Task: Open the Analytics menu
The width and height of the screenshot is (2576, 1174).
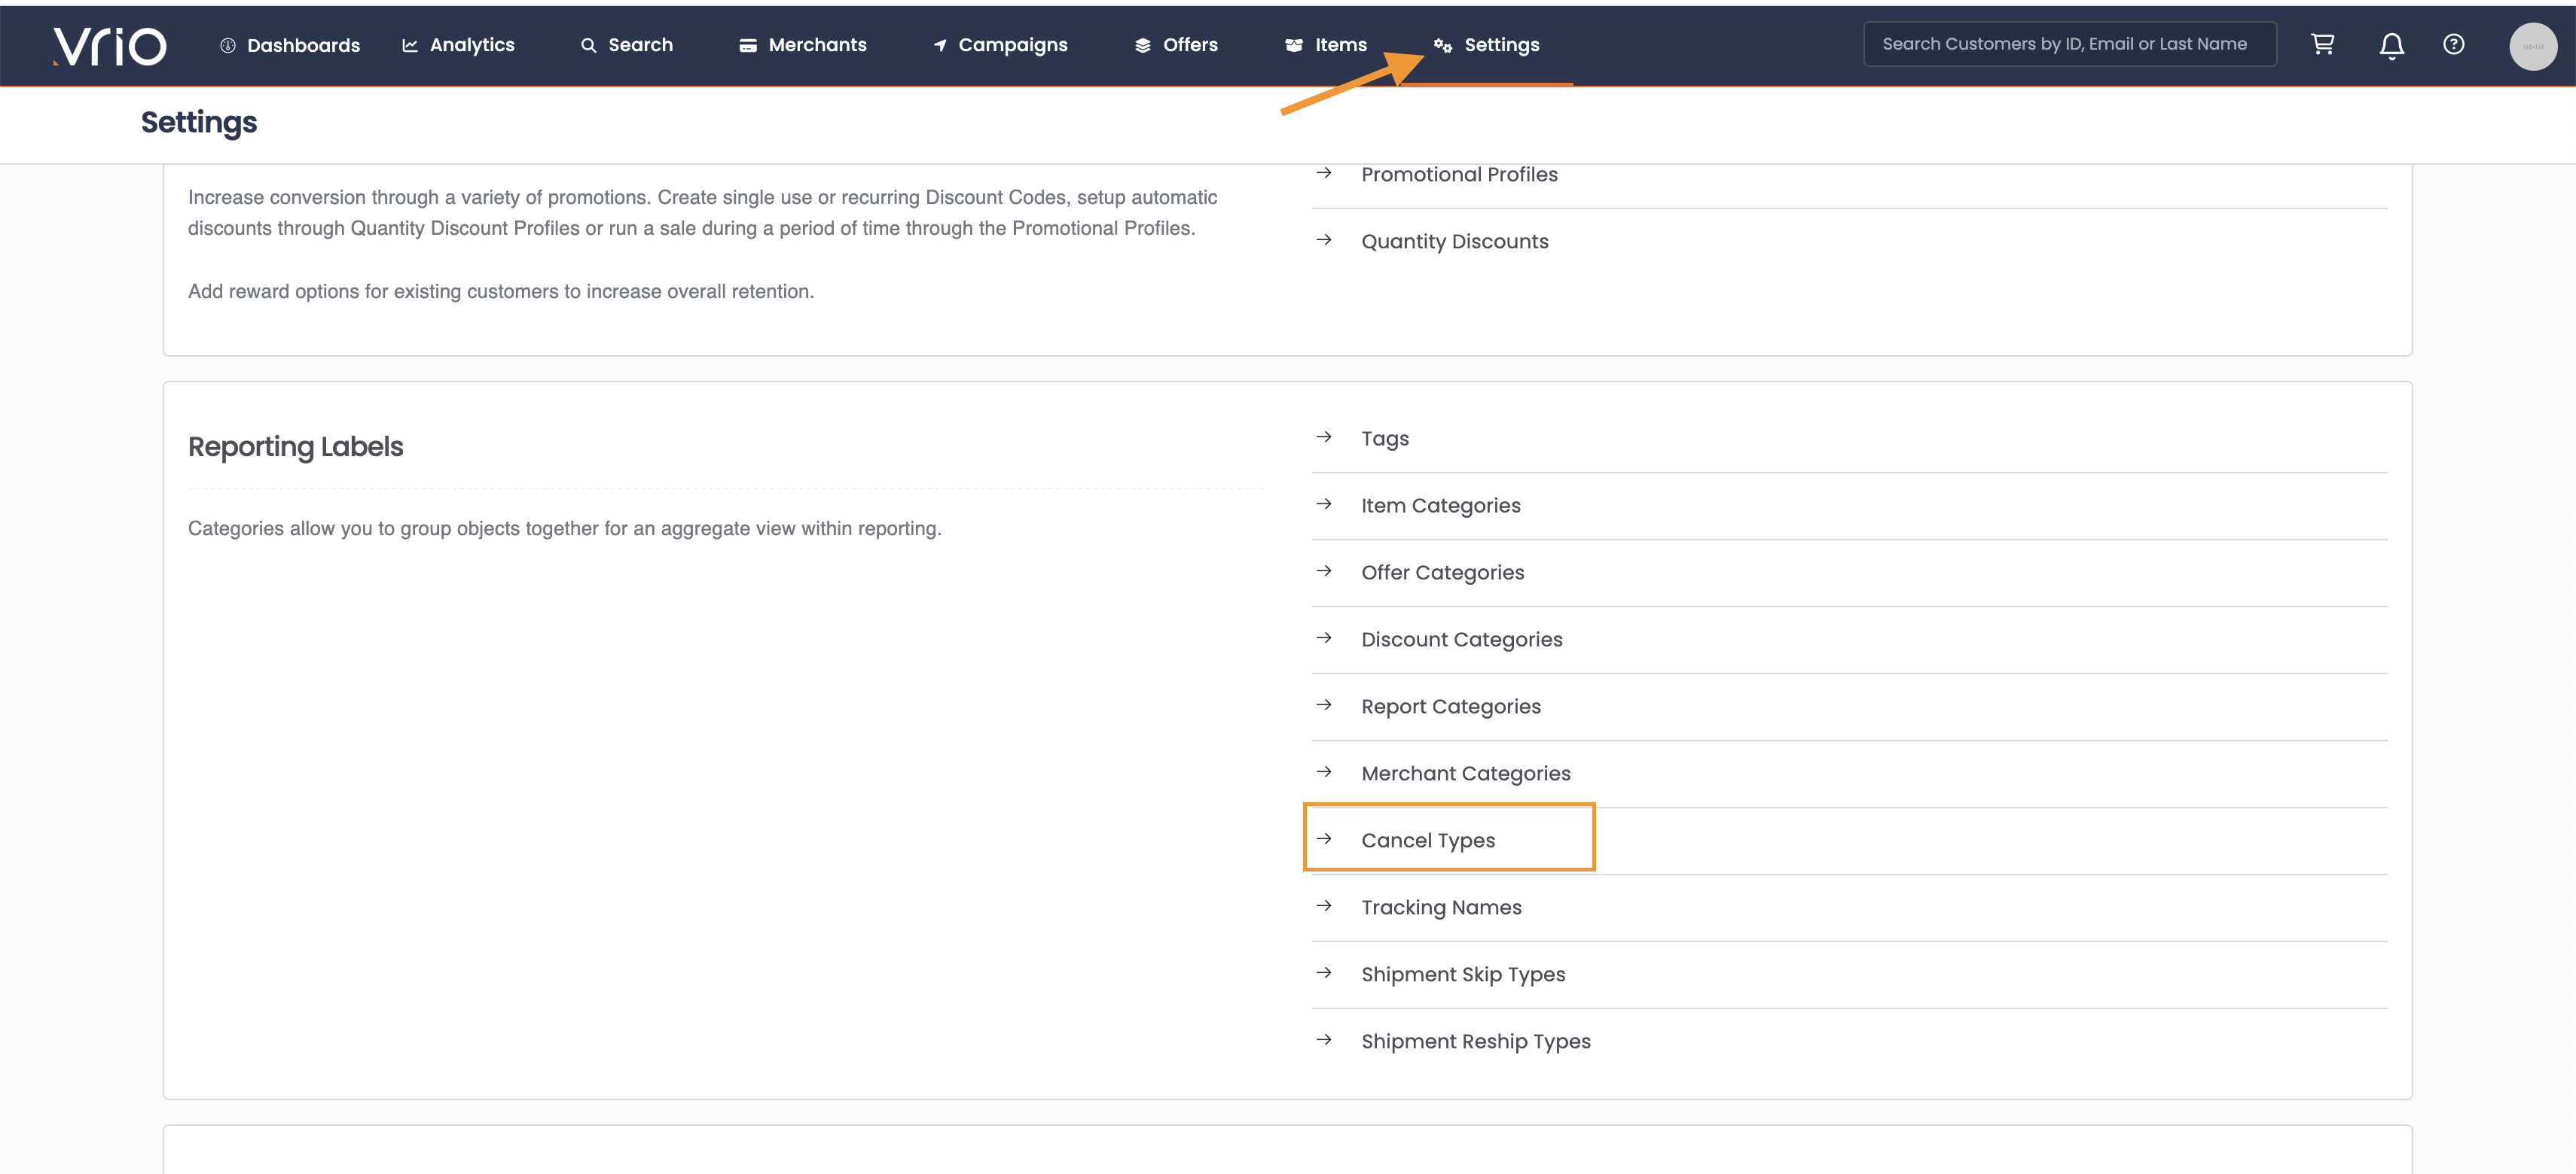Action: tap(458, 45)
